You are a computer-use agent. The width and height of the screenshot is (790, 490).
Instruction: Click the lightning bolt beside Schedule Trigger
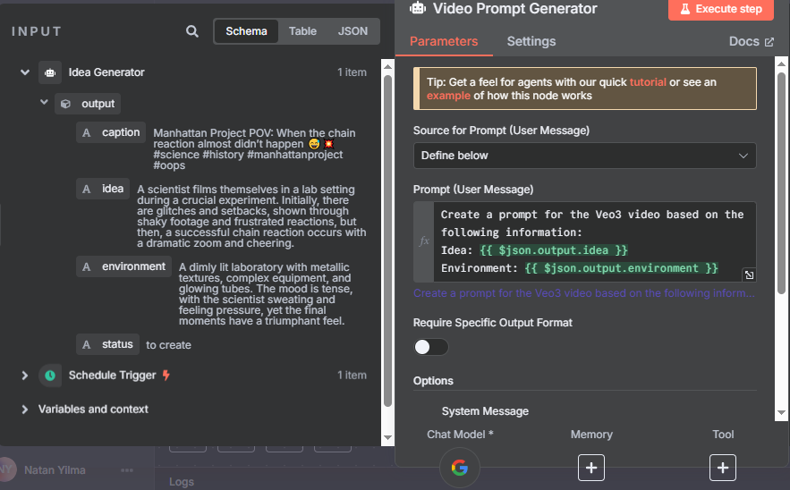[166, 376]
